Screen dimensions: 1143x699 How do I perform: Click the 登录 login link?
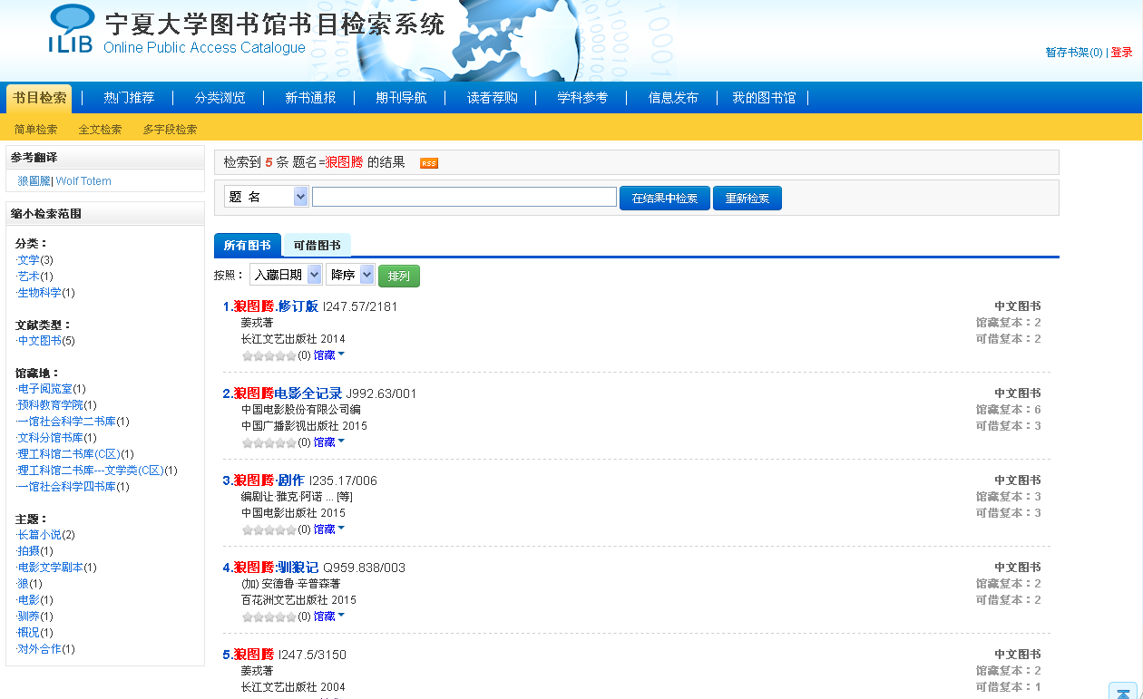click(1122, 53)
